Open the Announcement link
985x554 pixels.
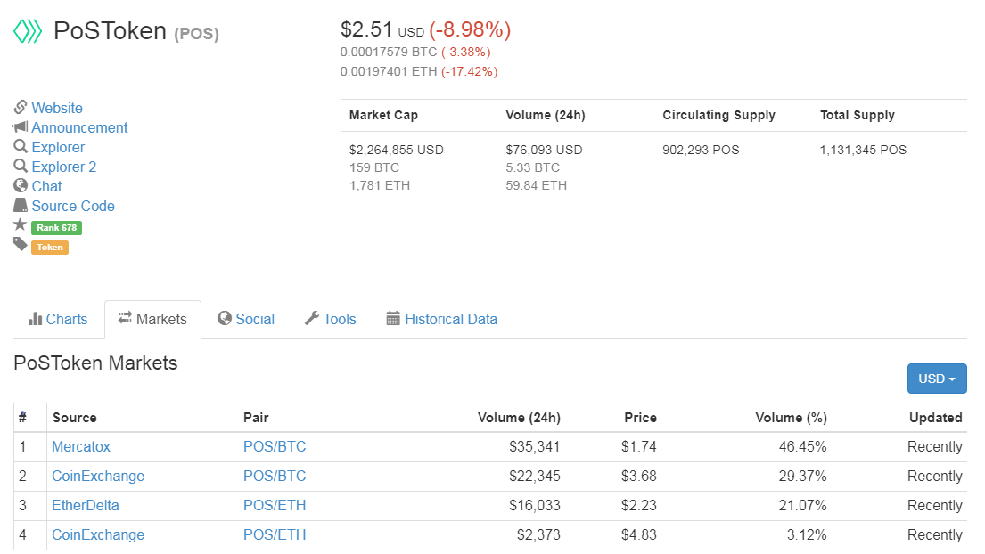79,127
